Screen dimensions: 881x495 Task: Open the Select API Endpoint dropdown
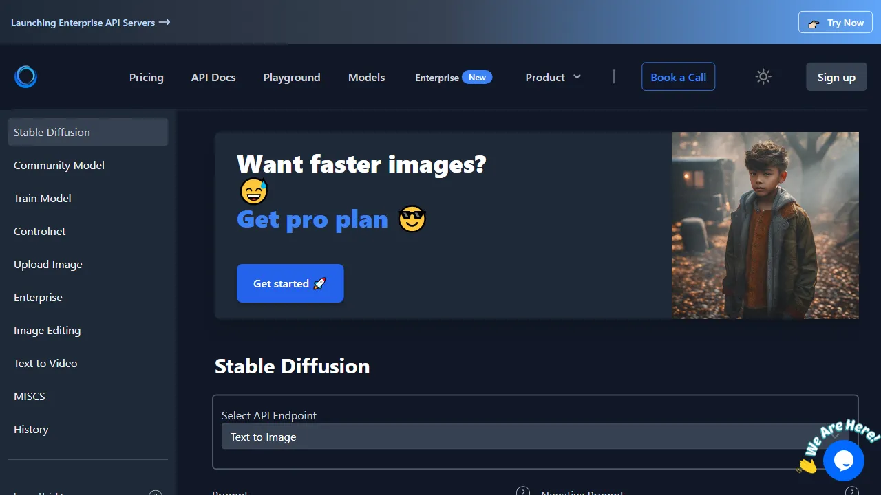(x=535, y=437)
